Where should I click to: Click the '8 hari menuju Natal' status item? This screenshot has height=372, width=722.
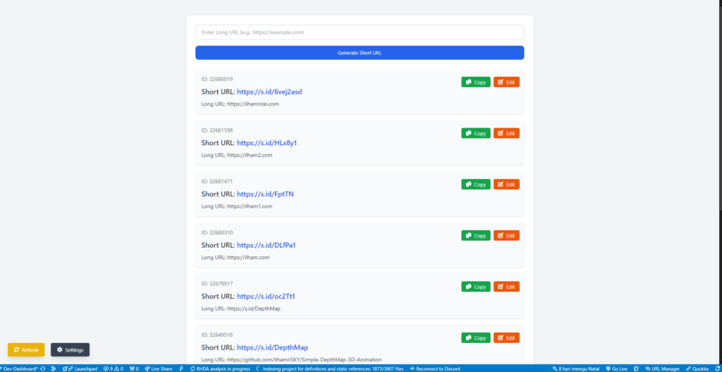pos(576,368)
